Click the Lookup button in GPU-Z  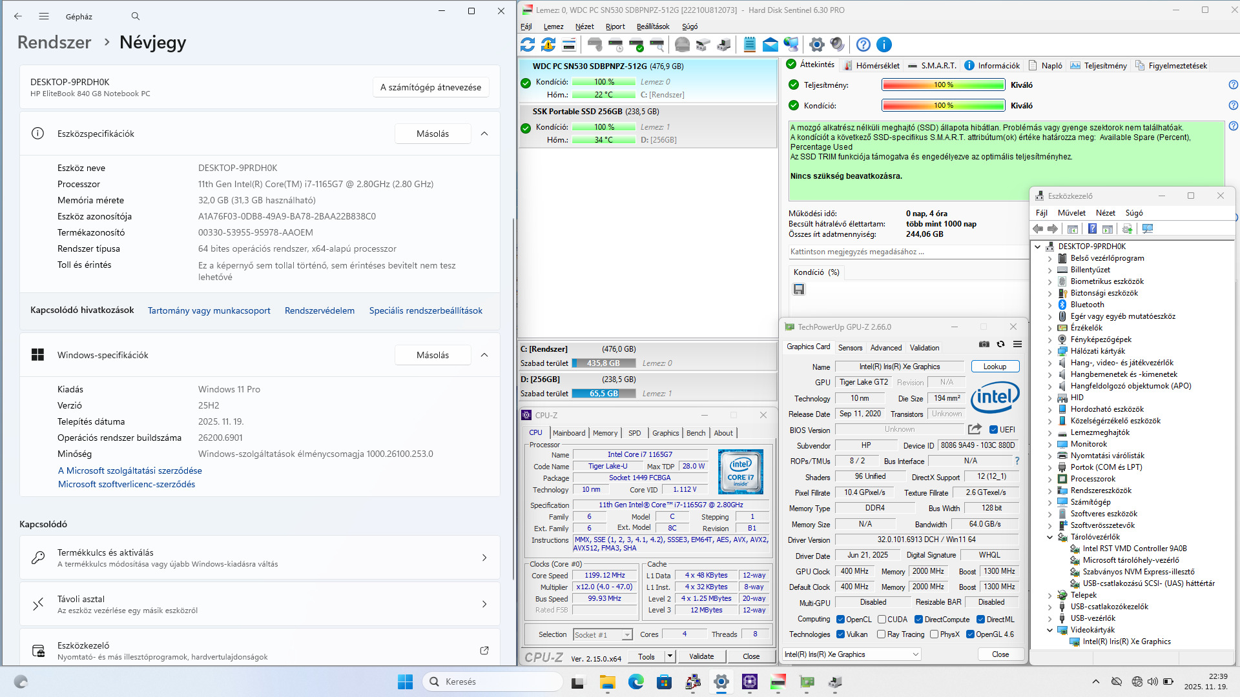point(995,367)
